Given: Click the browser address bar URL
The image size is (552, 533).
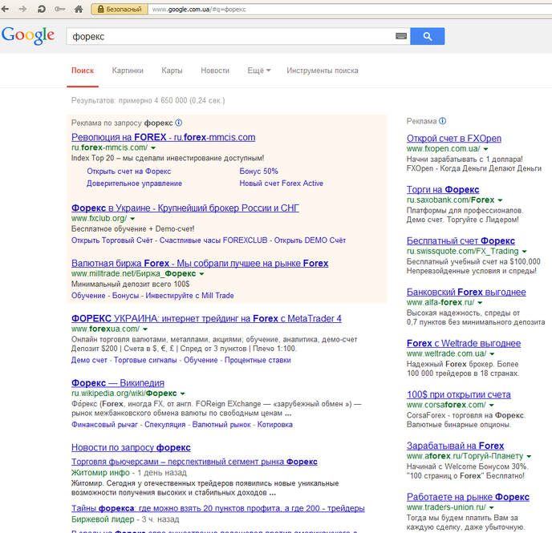Looking at the screenshot, I should (x=199, y=10).
